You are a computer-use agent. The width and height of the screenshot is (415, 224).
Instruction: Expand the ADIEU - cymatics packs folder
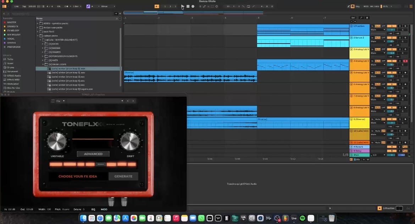click(38, 23)
